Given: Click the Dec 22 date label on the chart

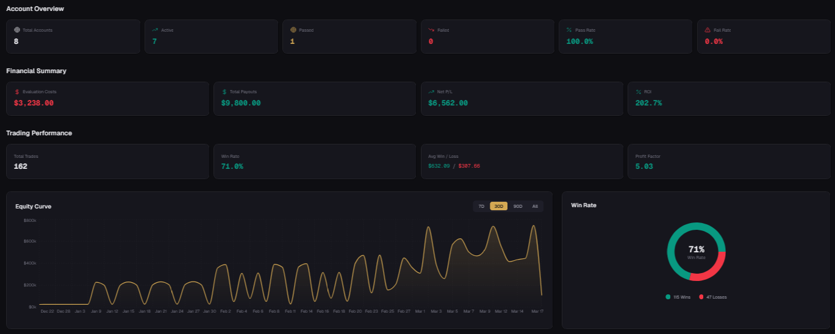Looking at the screenshot, I should 47,311.
